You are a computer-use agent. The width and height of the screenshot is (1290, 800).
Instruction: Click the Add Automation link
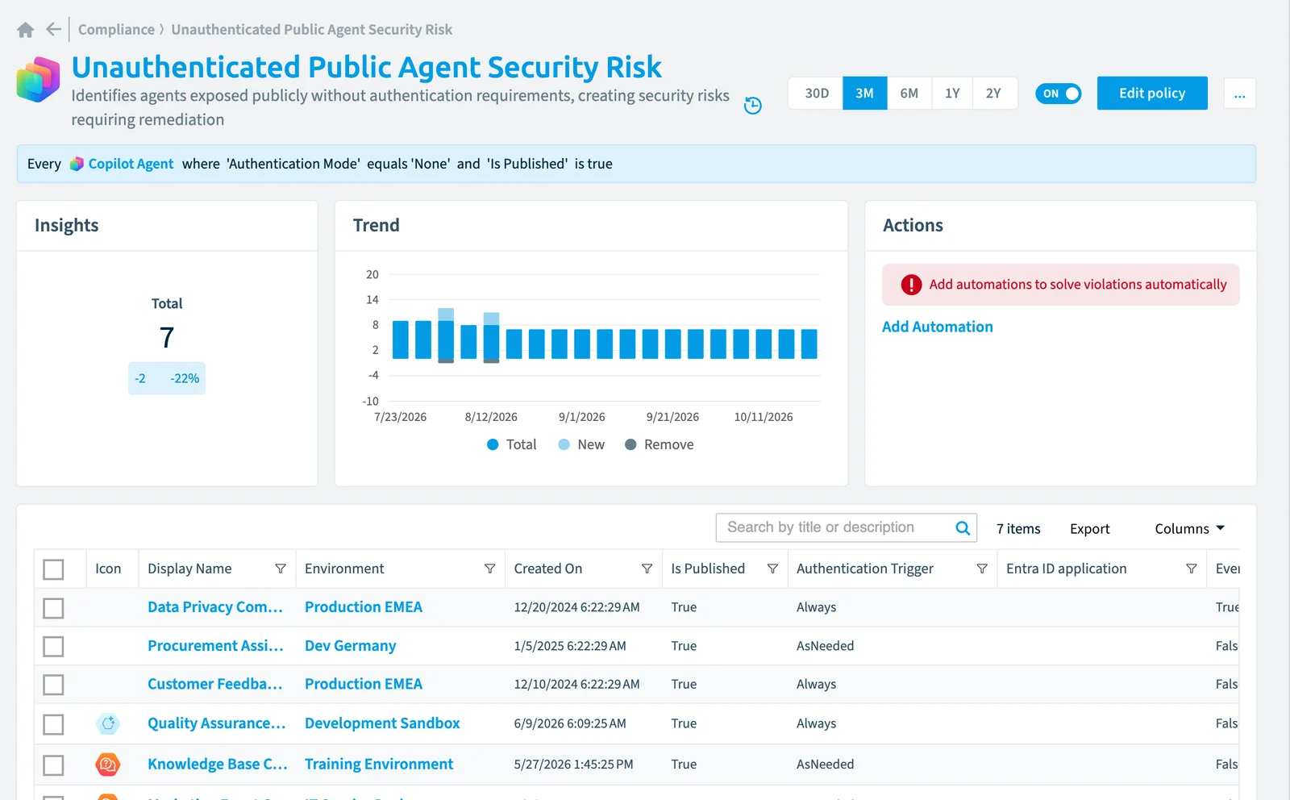pyautogui.click(x=938, y=327)
